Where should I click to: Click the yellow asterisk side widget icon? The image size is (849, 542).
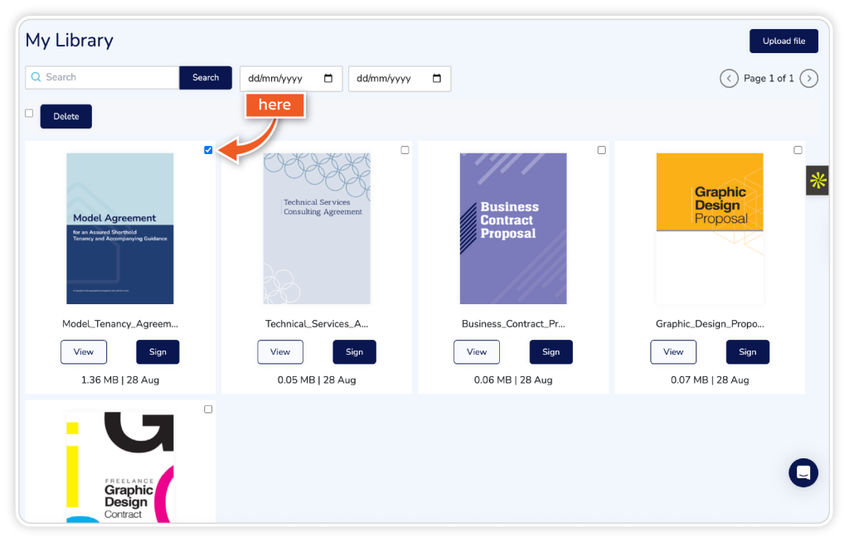coord(817,181)
